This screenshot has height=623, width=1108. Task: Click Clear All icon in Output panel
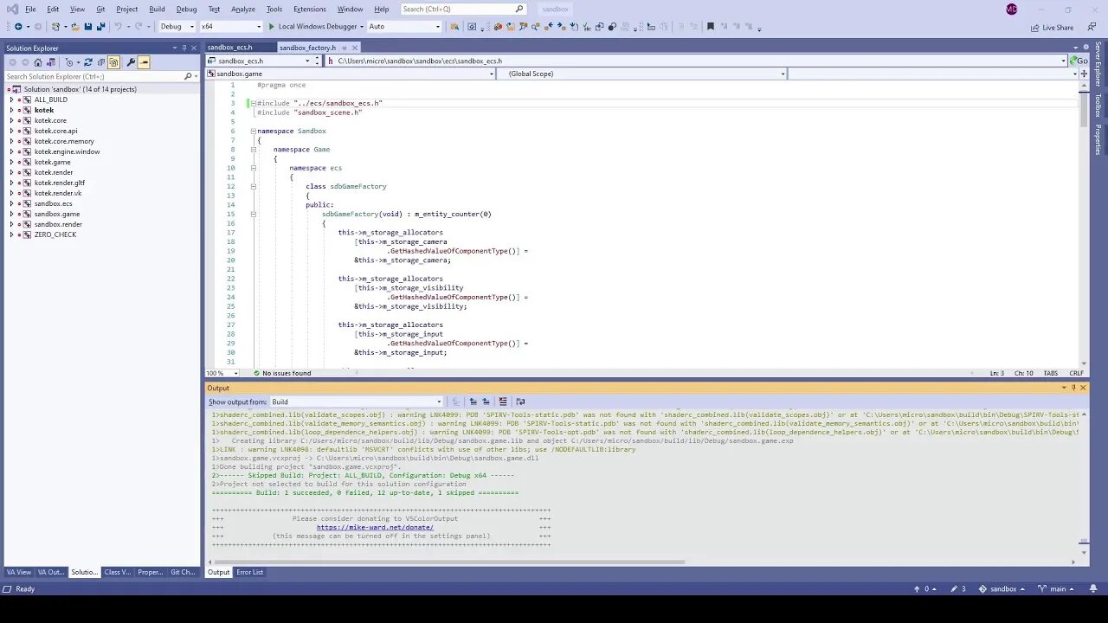[502, 401]
